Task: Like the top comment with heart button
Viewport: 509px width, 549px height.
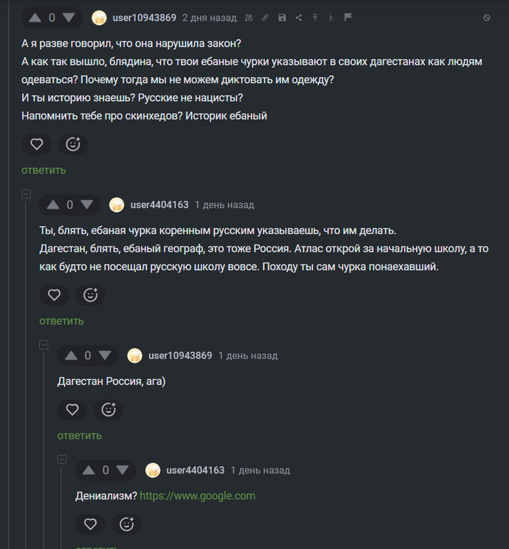Action: [x=36, y=144]
